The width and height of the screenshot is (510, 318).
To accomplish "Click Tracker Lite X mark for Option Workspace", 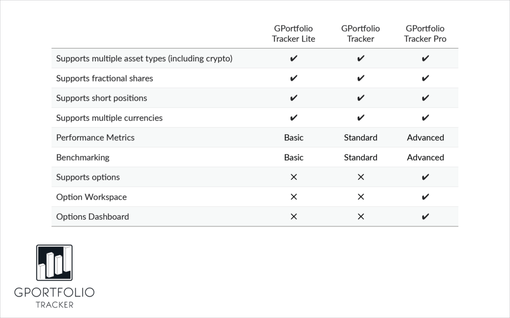I will click(294, 197).
